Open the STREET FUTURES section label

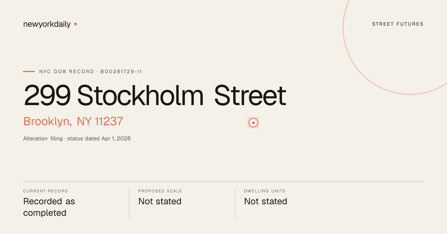[x=398, y=24]
